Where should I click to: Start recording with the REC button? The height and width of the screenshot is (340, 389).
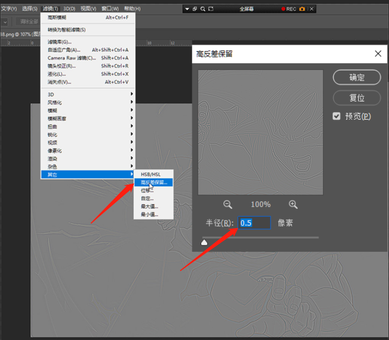(x=289, y=9)
